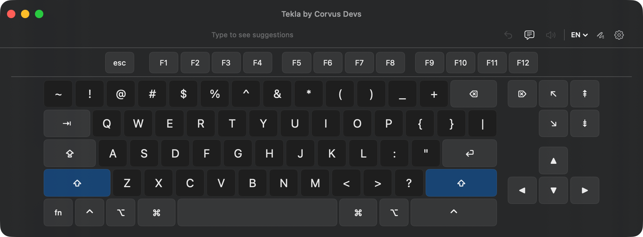643x237 pixels.
Task: Click the ? question mark key
Action: click(409, 183)
